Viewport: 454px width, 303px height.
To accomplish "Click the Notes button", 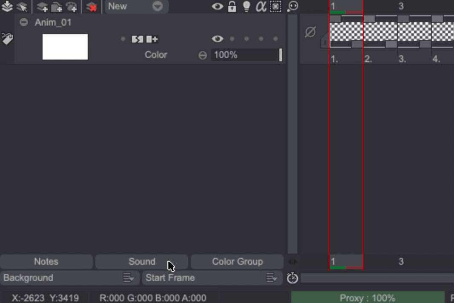I will [x=46, y=261].
